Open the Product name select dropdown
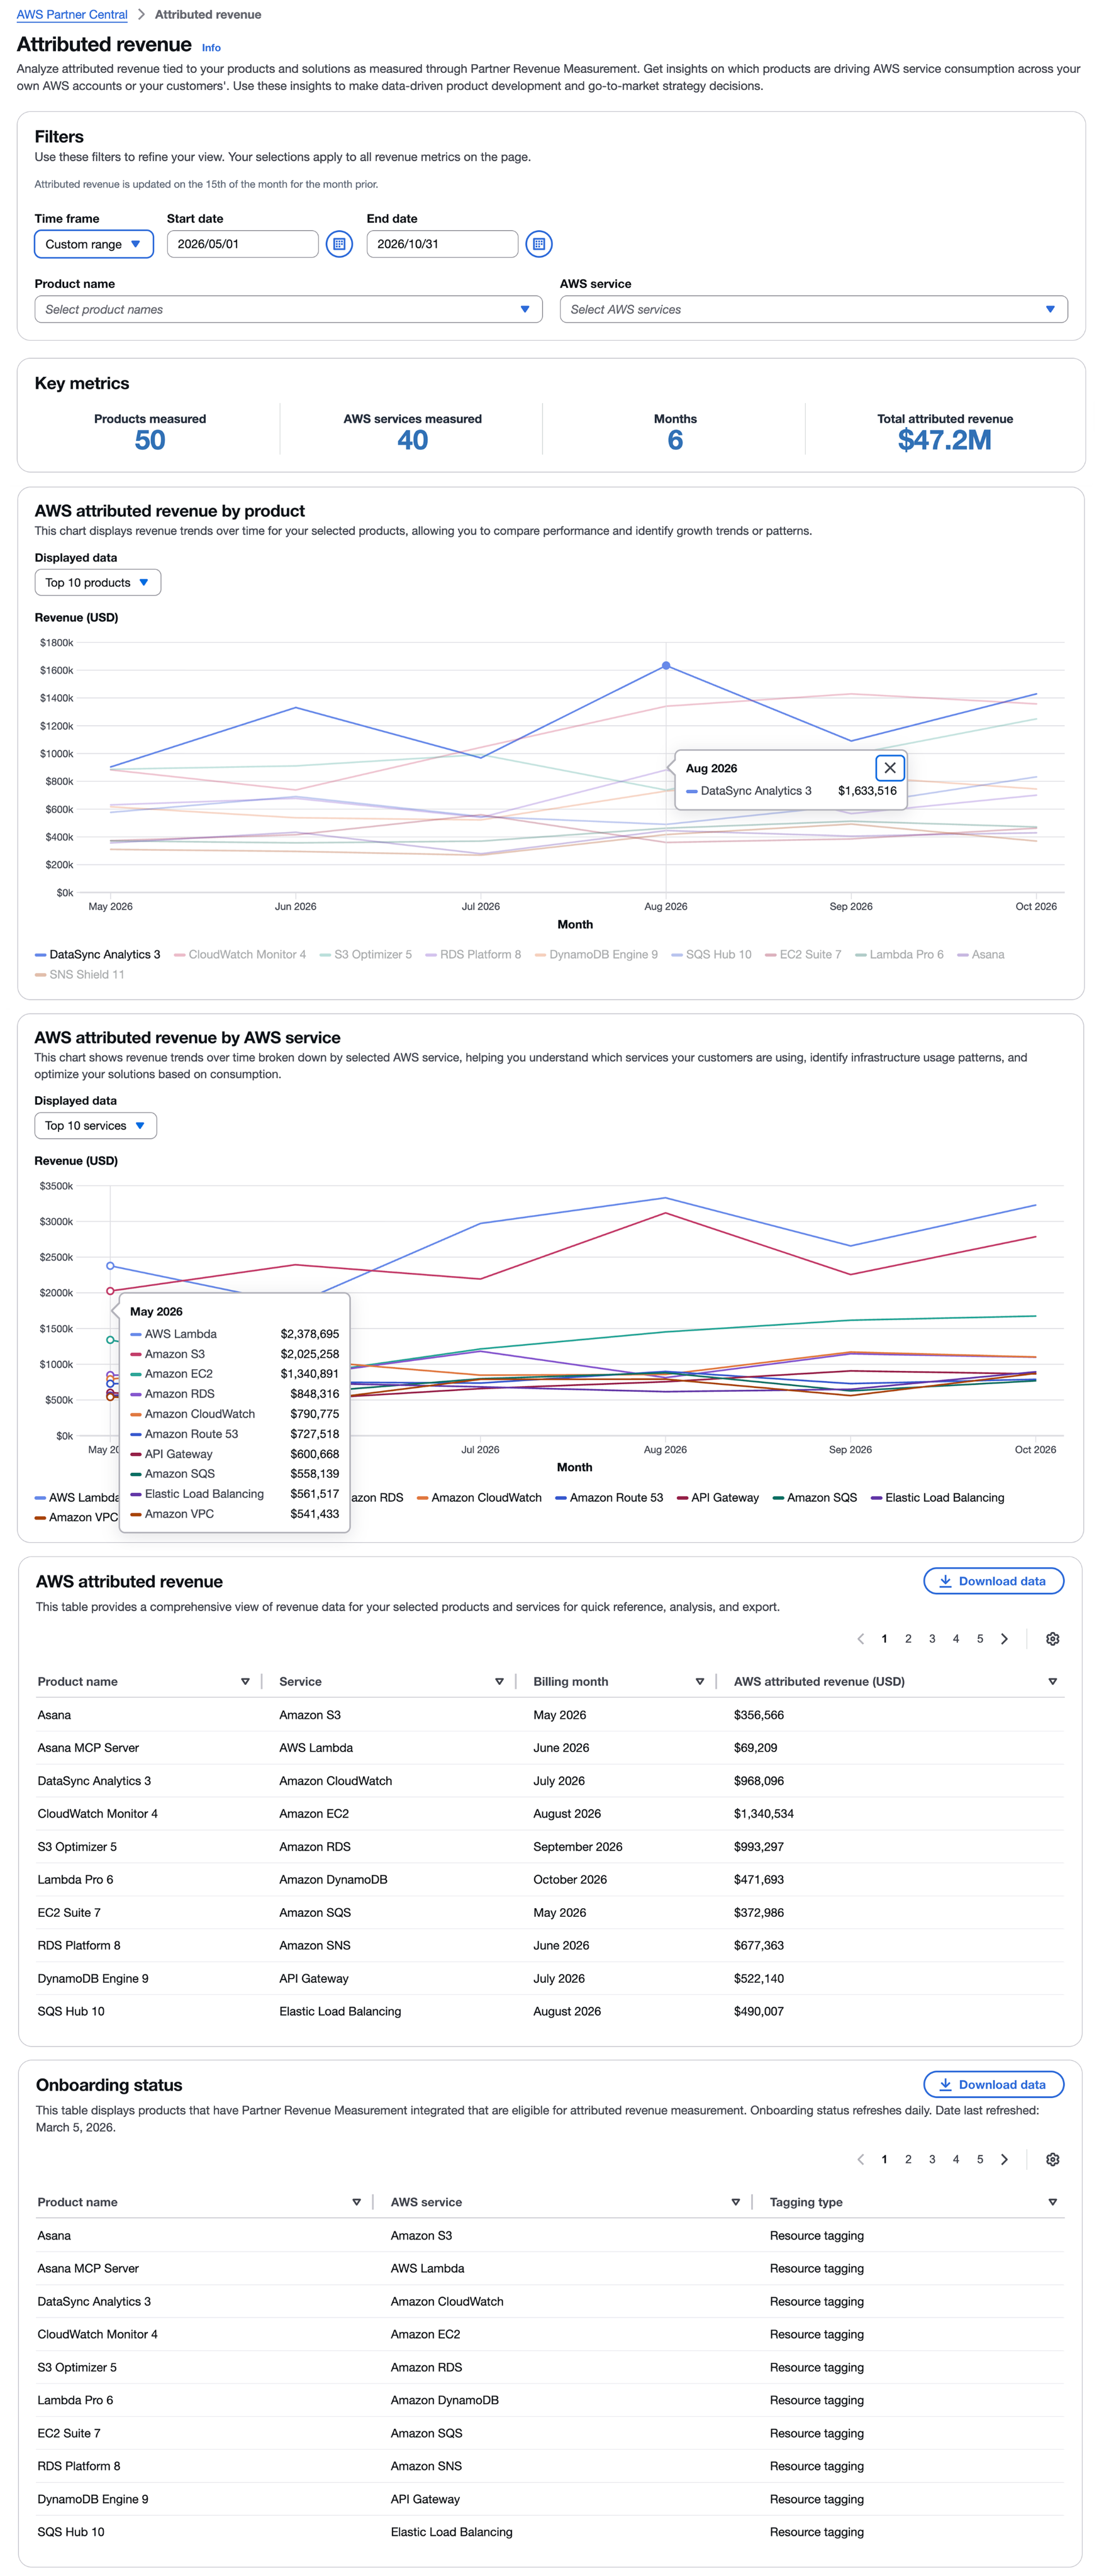1099x2576 pixels. pyautogui.click(x=288, y=309)
